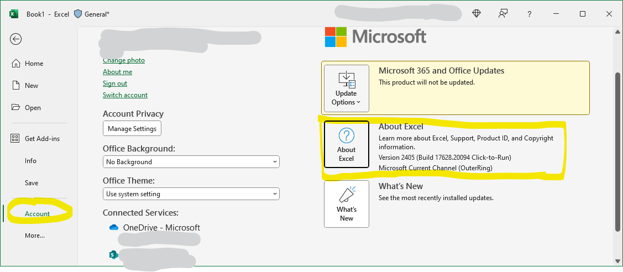Screen dimensions: 623x272
Task: Click Microsoft Current Channel (OuterRing) text
Action: 436,168
